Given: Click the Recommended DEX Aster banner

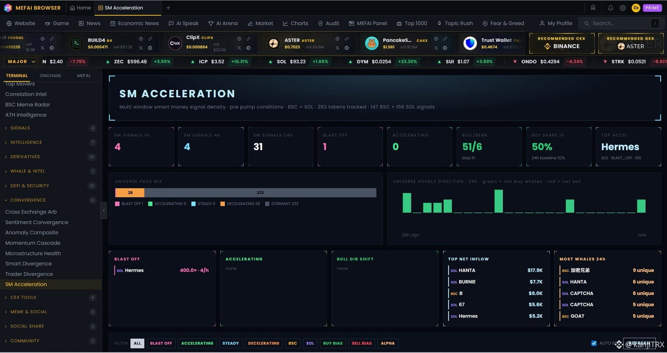Looking at the screenshot, I should [x=631, y=43].
